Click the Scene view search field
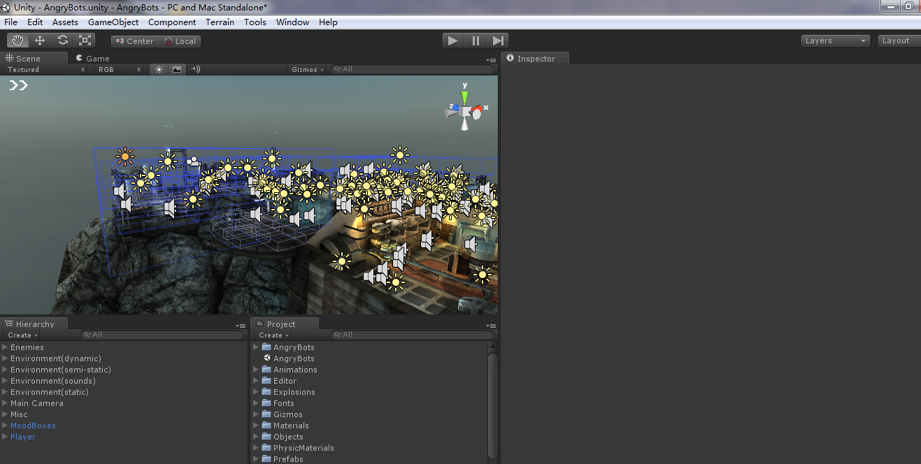Viewport: 921px width, 464px height. point(412,69)
